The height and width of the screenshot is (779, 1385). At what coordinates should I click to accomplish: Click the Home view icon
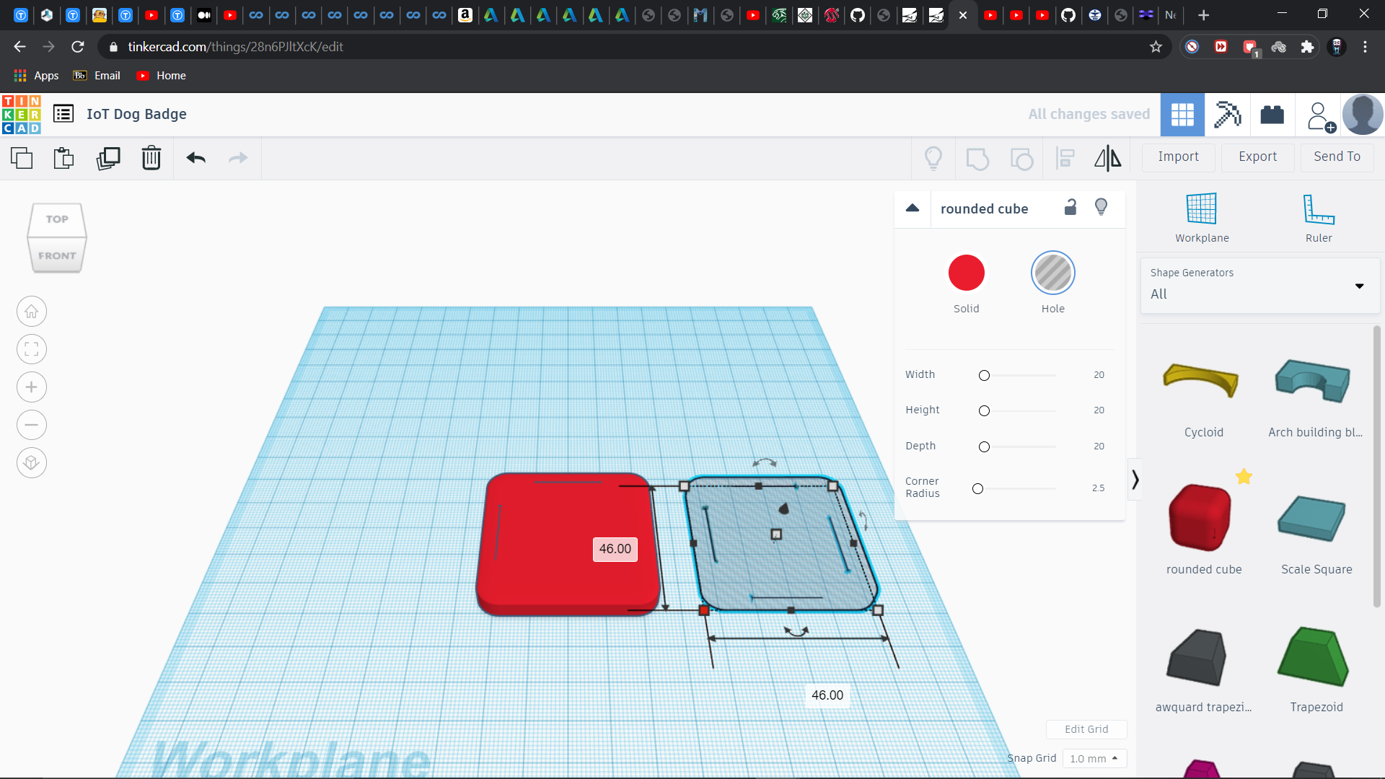pos(32,312)
